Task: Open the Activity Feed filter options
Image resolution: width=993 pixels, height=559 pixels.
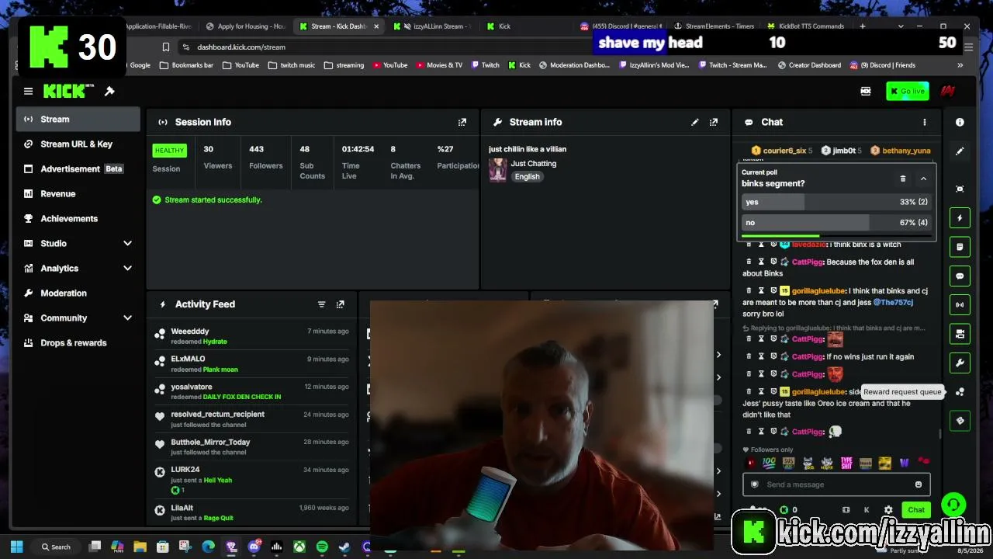Action: (x=321, y=304)
